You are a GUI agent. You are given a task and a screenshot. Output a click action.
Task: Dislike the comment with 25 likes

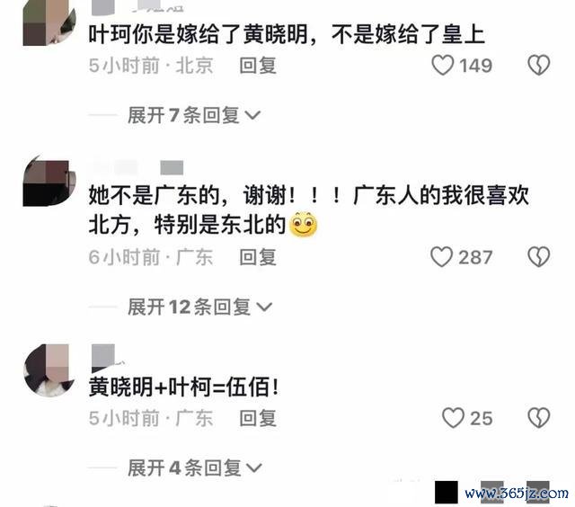pyautogui.click(x=539, y=418)
